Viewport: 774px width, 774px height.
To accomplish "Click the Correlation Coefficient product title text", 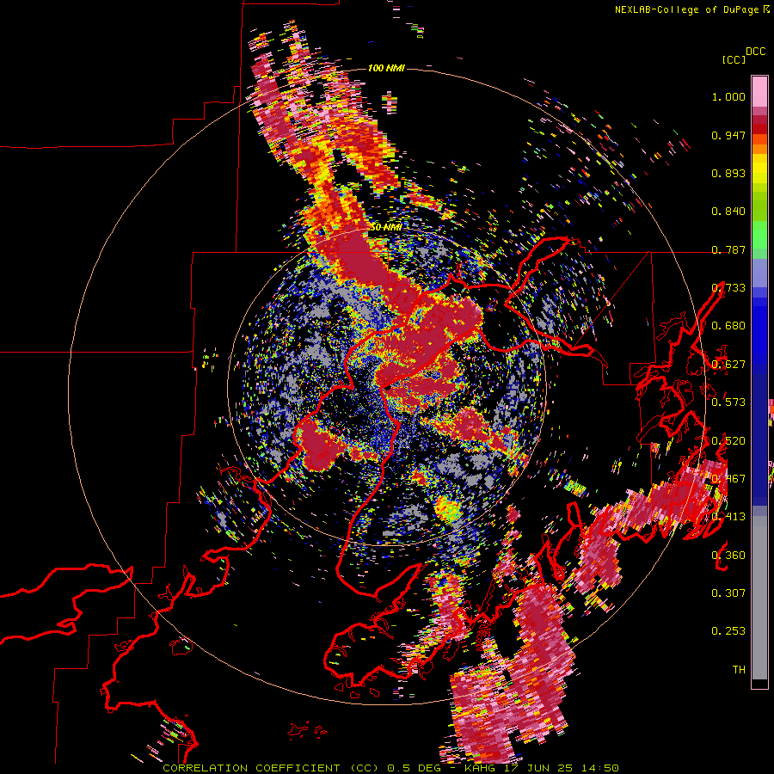I will [x=271, y=768].
